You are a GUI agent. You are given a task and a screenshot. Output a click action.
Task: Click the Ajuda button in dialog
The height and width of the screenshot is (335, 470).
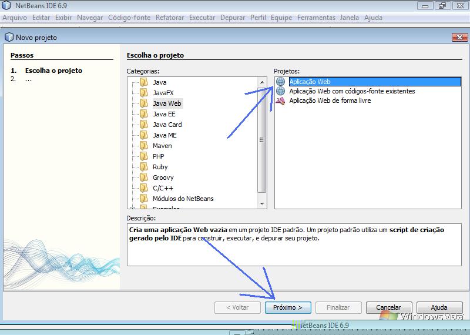click(439, 307)
